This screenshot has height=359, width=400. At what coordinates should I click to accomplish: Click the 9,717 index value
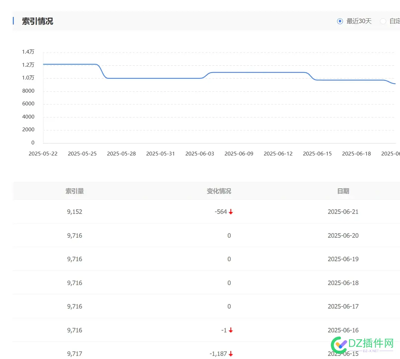(75, 354)
